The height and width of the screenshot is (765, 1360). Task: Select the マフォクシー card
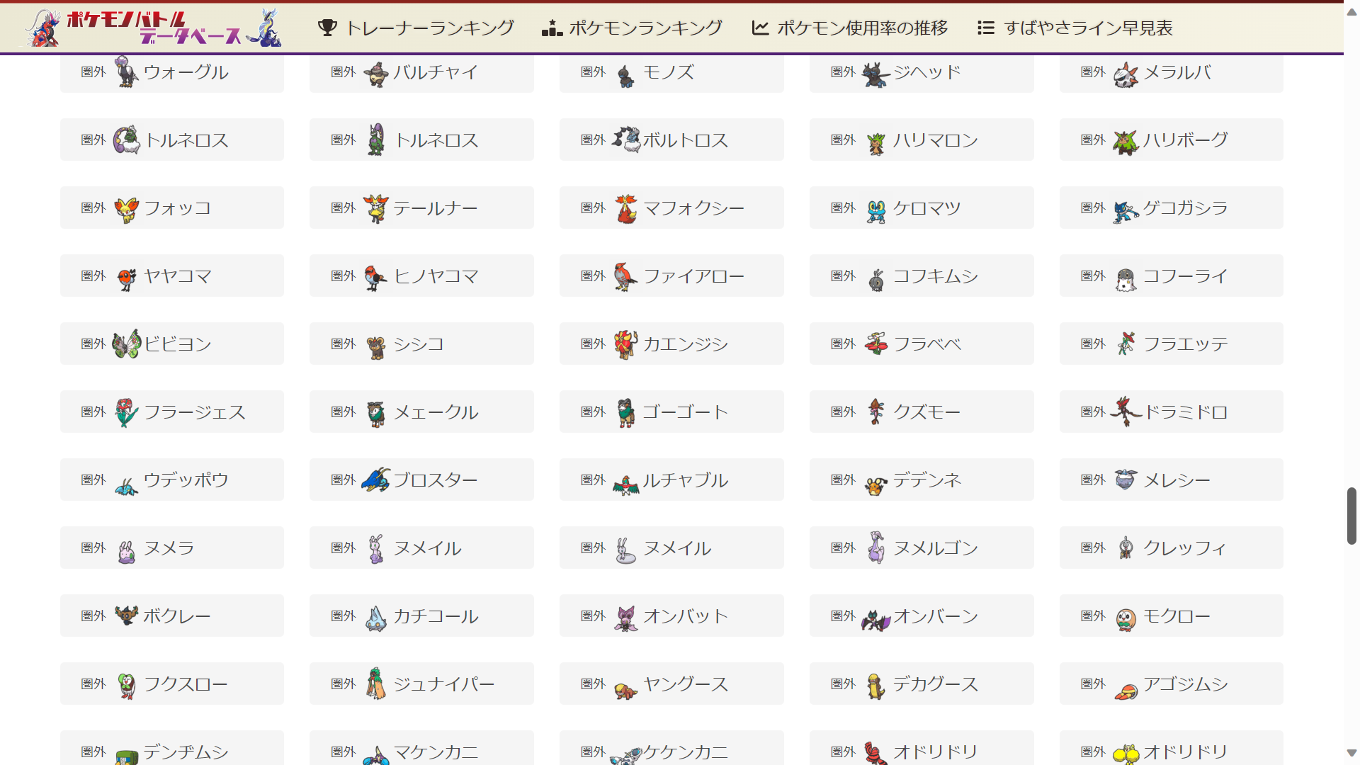[x=671, y=208]
